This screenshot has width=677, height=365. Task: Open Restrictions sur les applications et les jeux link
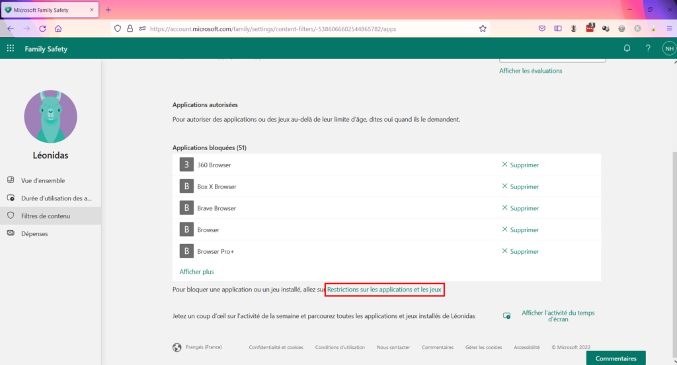tap(384, 290)
